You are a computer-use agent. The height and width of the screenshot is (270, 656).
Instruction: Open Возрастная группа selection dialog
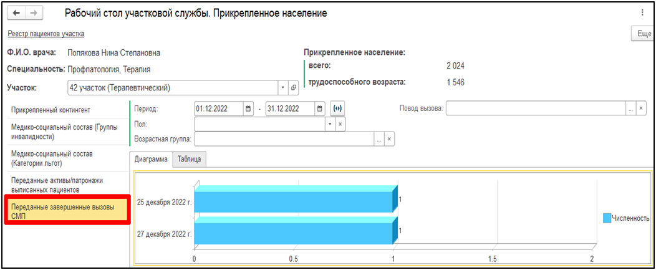click(379, 139)
